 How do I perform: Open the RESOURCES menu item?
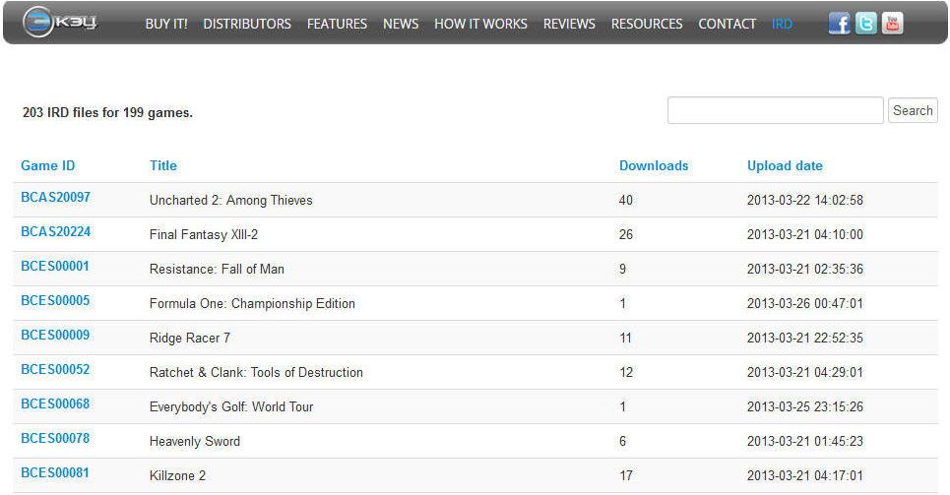[x=647, y=24]
